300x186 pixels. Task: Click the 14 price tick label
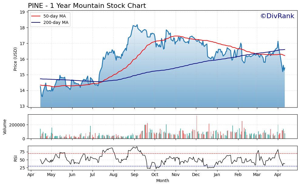tap(22, 90)
